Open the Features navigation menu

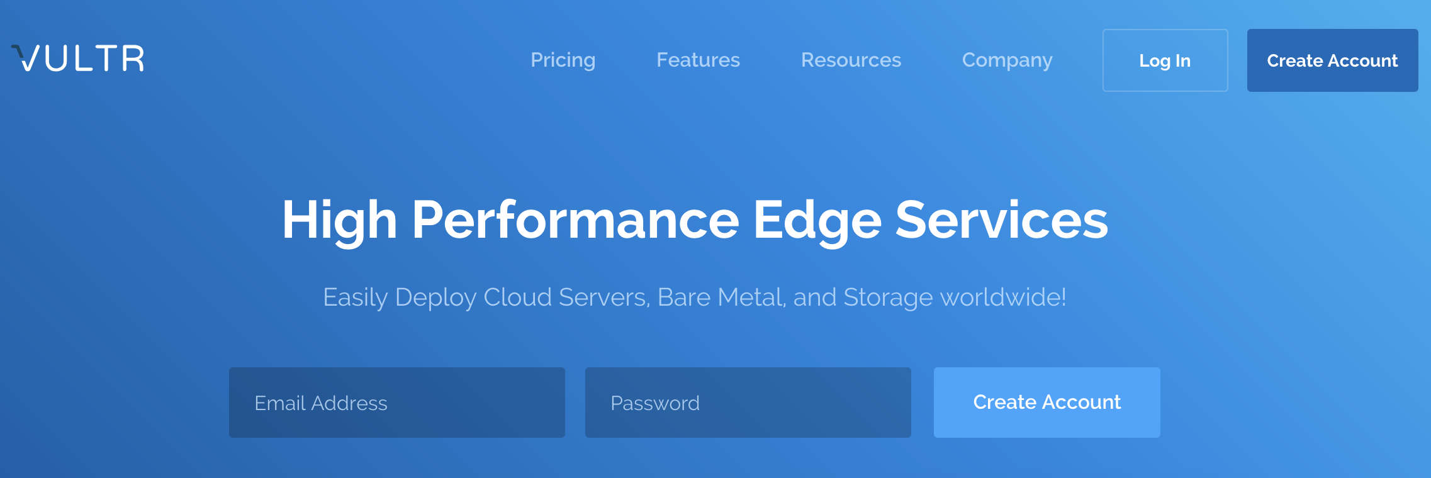click(698, 60)
